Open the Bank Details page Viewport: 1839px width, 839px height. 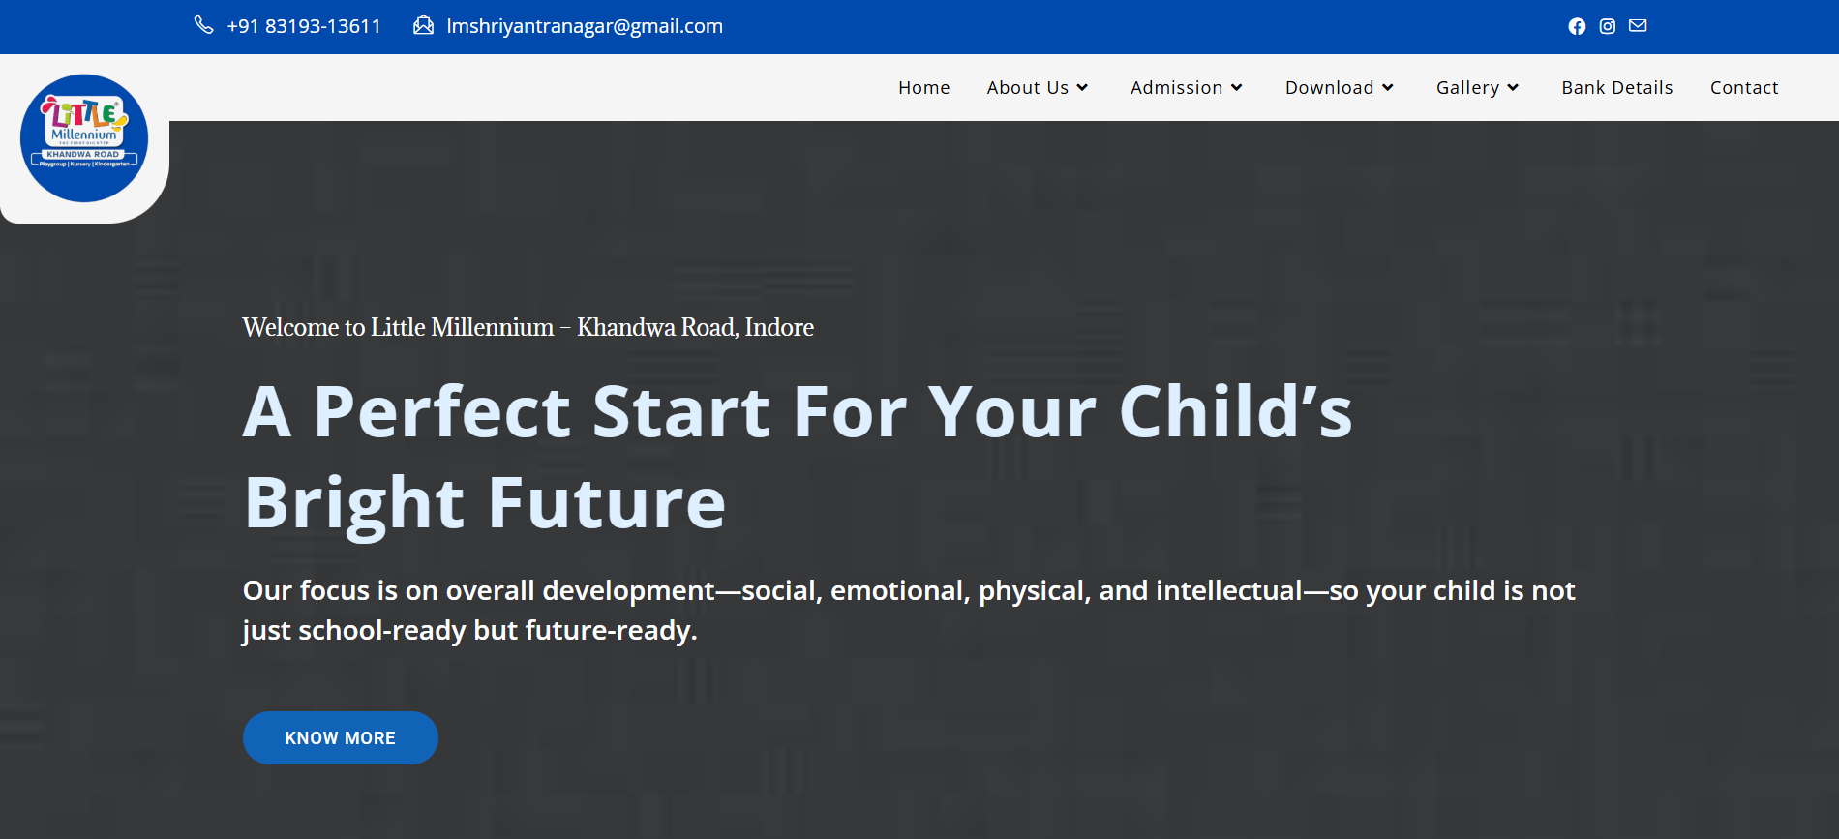(x=1616, y=88)
